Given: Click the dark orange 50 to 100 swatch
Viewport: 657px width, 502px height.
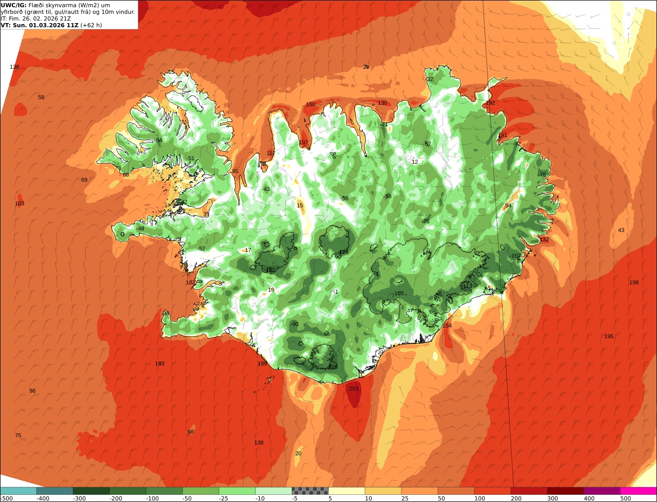Looking at the screenshot, I should [456, 491].
